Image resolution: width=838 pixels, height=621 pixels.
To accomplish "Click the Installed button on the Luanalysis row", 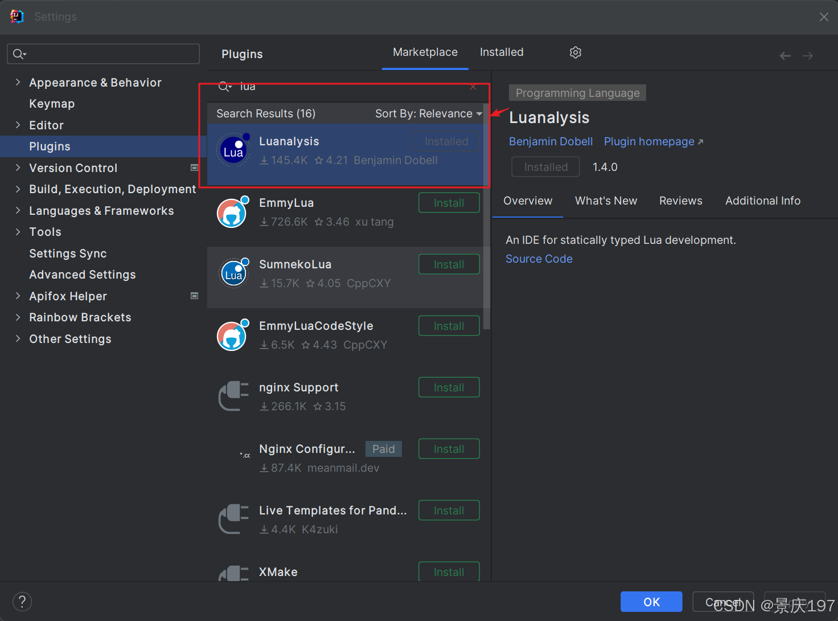I will [446, 141].
